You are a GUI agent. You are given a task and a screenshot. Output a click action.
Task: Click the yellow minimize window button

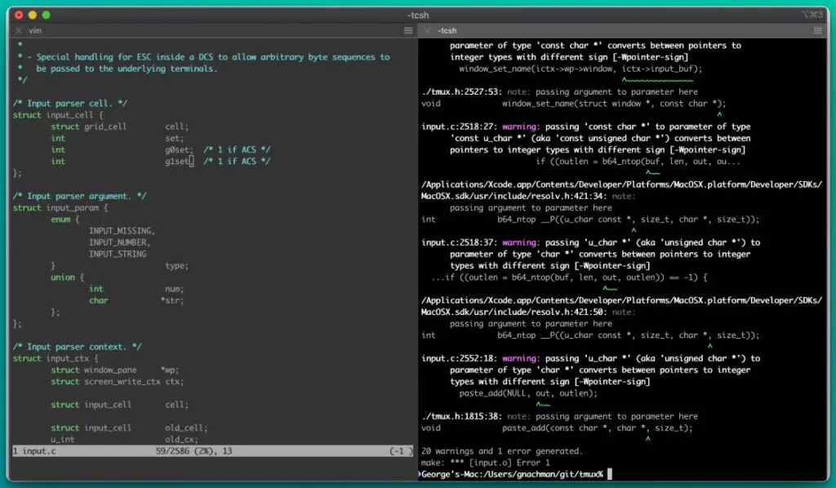(x=33, y=15)
